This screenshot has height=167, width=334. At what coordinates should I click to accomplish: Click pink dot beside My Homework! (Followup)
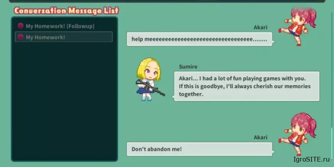[x=20, y=26]
